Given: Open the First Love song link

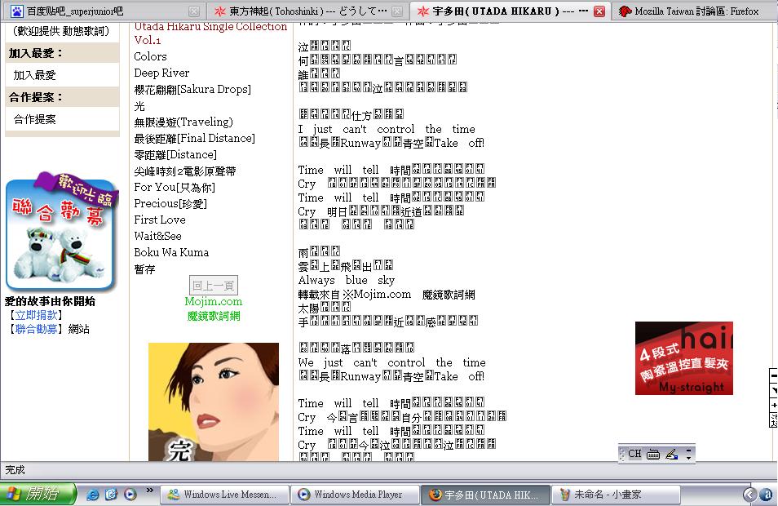Looking at the screenshot, I should [160, 220].
